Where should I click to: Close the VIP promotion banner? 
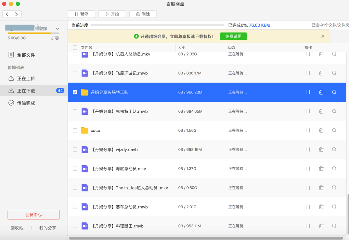pyautogui.click(x=323, y=36)
